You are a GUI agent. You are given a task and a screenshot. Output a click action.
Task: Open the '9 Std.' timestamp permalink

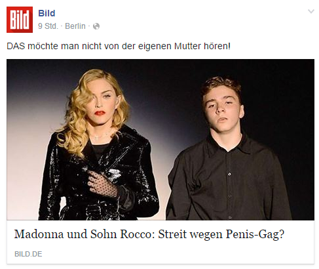click(x=48, y=26)
